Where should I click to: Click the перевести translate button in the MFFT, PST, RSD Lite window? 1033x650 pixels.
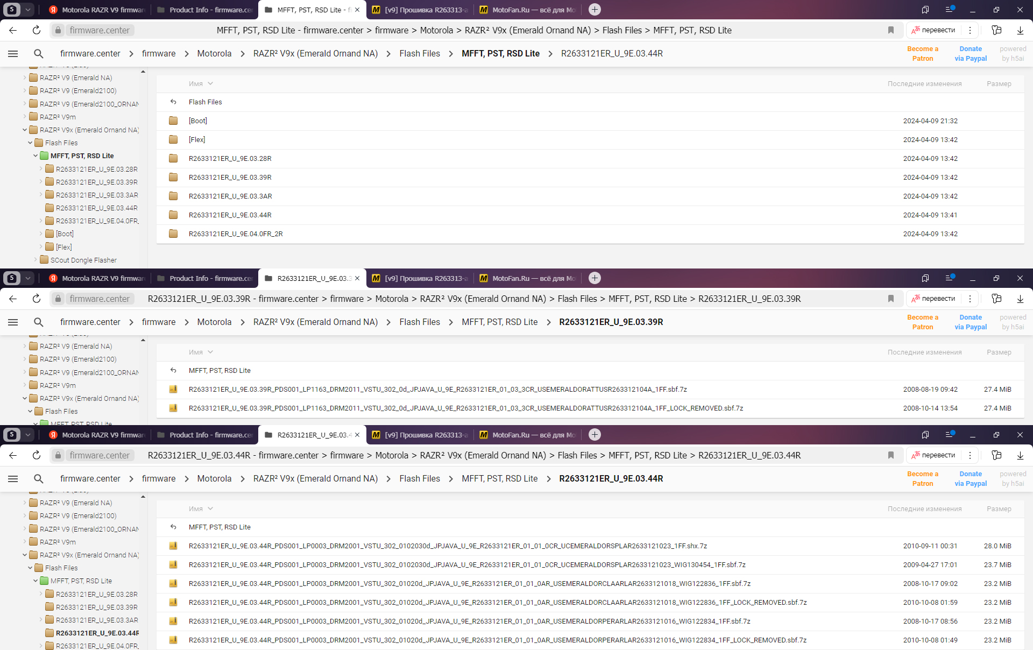coord(933,30)
